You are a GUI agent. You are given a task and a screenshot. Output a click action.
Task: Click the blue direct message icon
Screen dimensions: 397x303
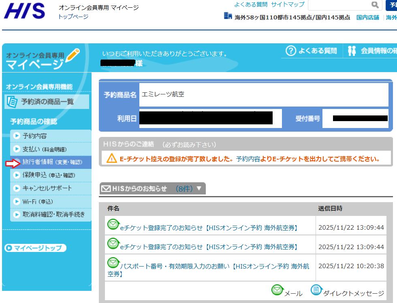click(x=316, y=290)
